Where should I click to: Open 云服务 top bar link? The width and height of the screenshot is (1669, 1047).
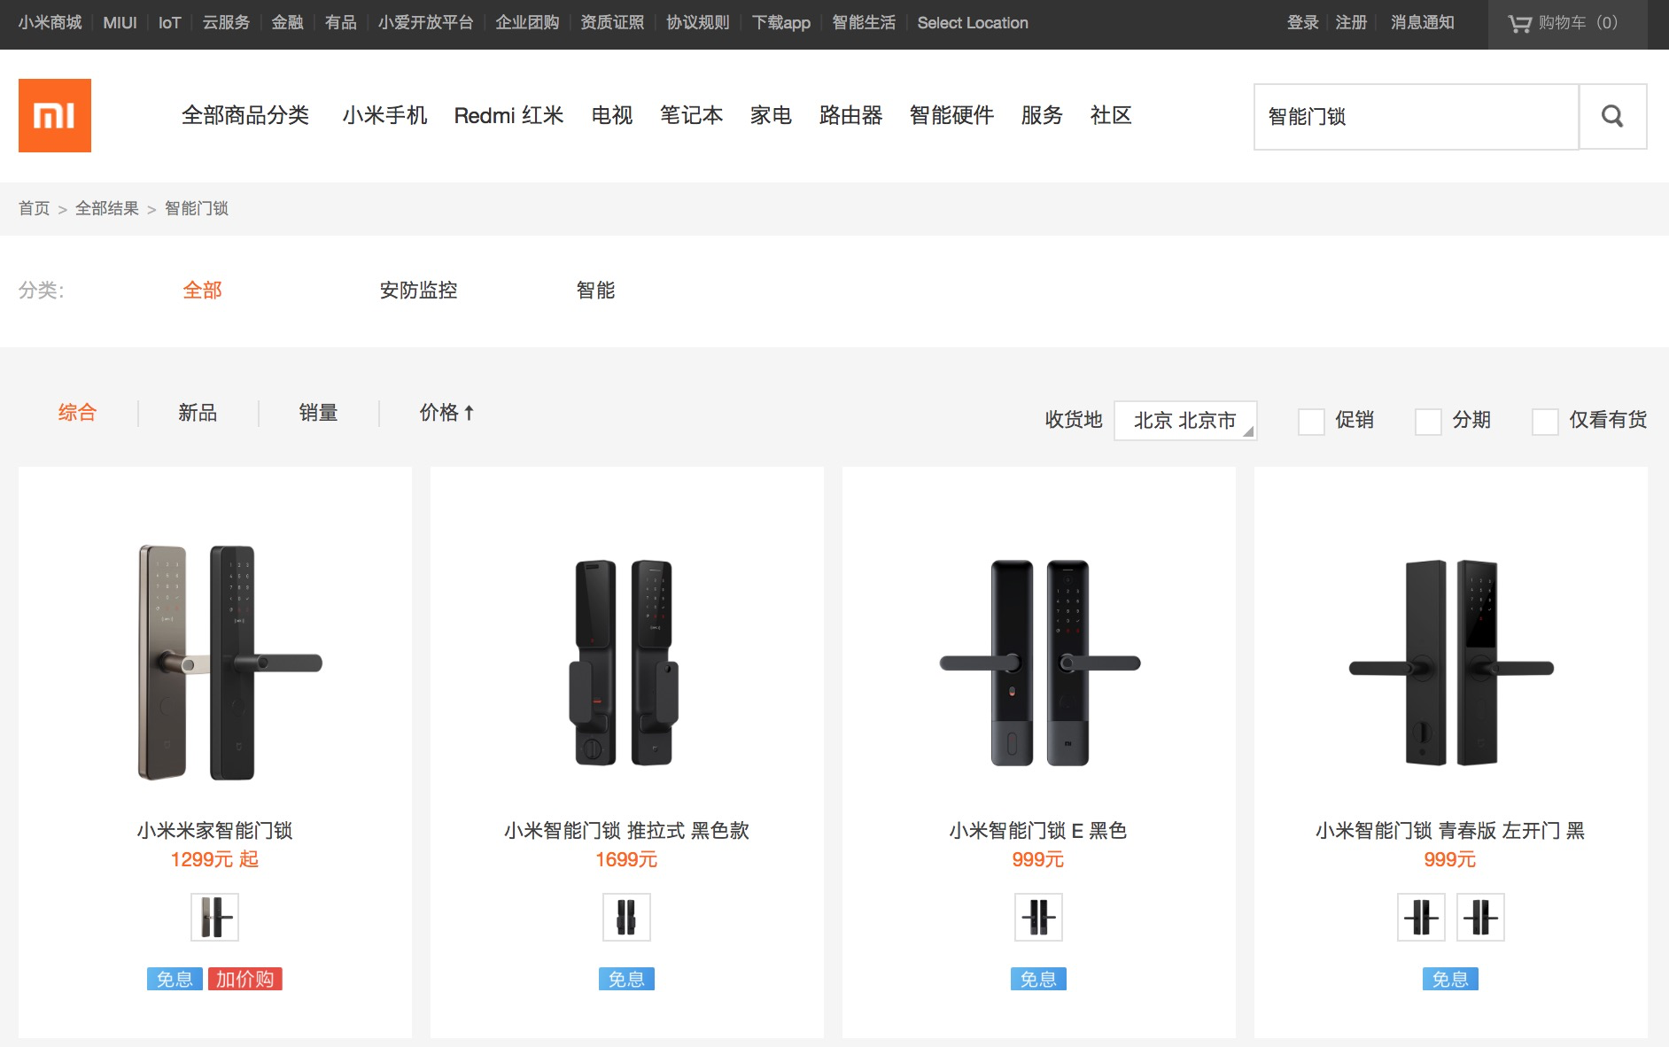(x=226, y=23)
